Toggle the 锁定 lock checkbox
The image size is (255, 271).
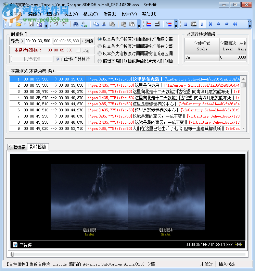pos(78,50)
